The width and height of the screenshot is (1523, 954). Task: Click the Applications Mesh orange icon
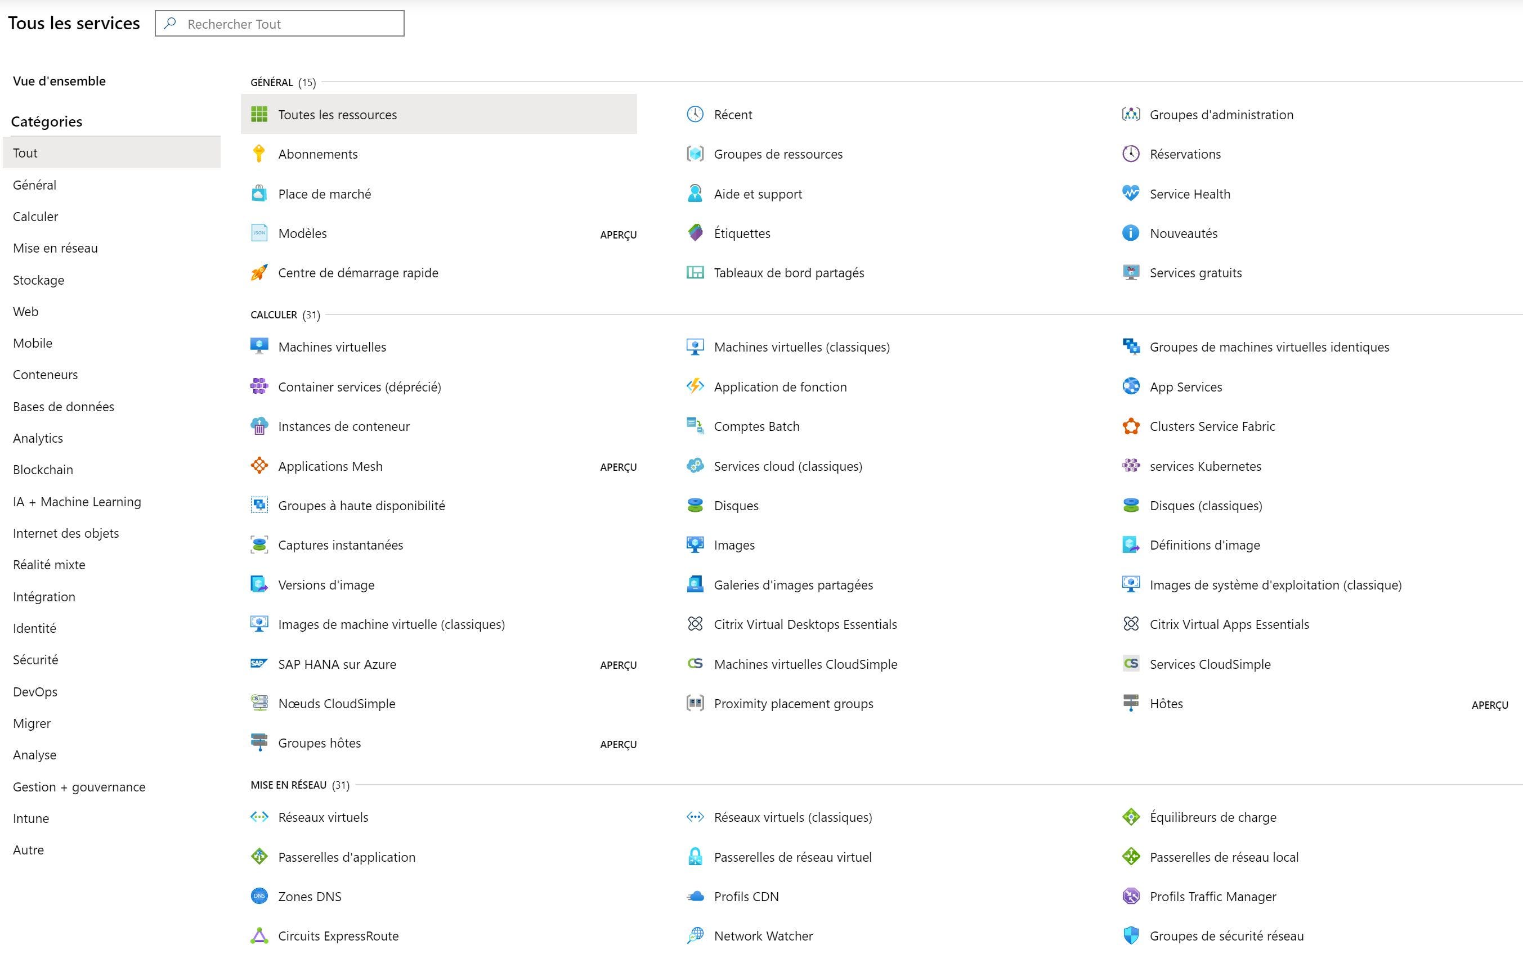coord(259,466)
